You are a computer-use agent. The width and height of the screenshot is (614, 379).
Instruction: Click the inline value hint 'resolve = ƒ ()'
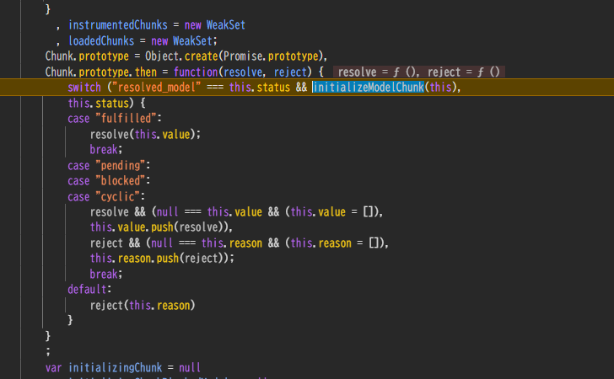(x=378, y=72)
